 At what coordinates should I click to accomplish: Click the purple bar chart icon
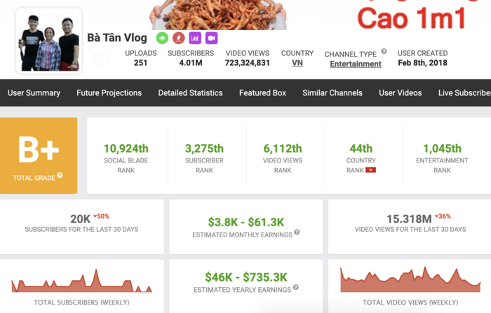(195, 38)
